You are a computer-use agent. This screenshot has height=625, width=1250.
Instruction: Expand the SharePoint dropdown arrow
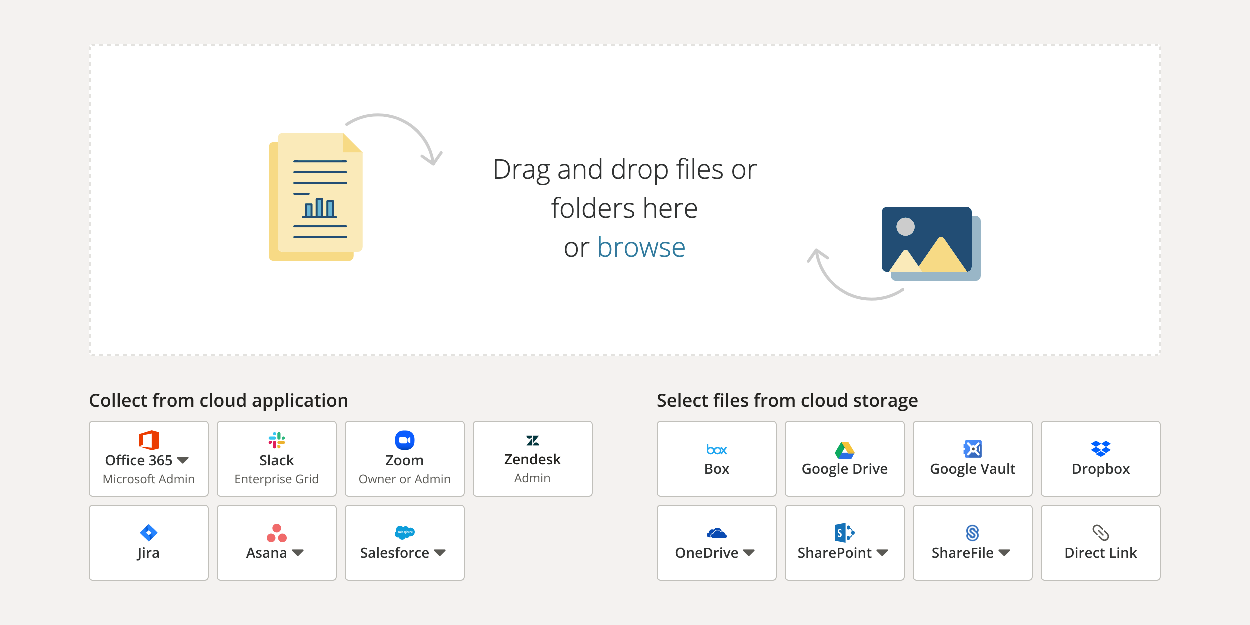(882, 553)
